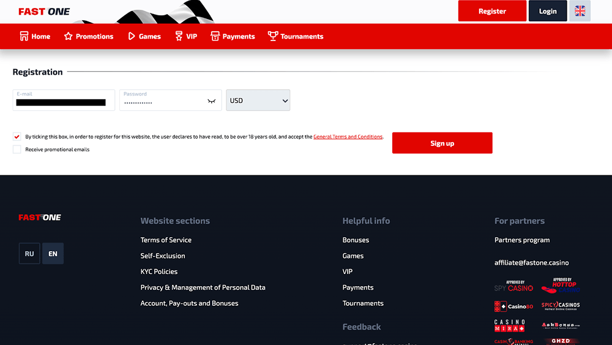Open Games from the navigation bar
The image size is (612, 345).
pyautogui.click(x=144, y=37)
